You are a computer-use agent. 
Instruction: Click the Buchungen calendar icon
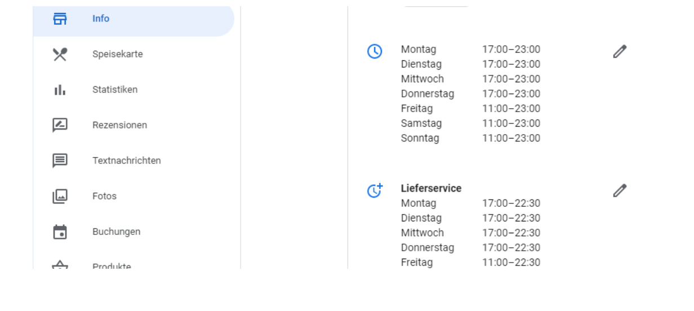(60, 232)
